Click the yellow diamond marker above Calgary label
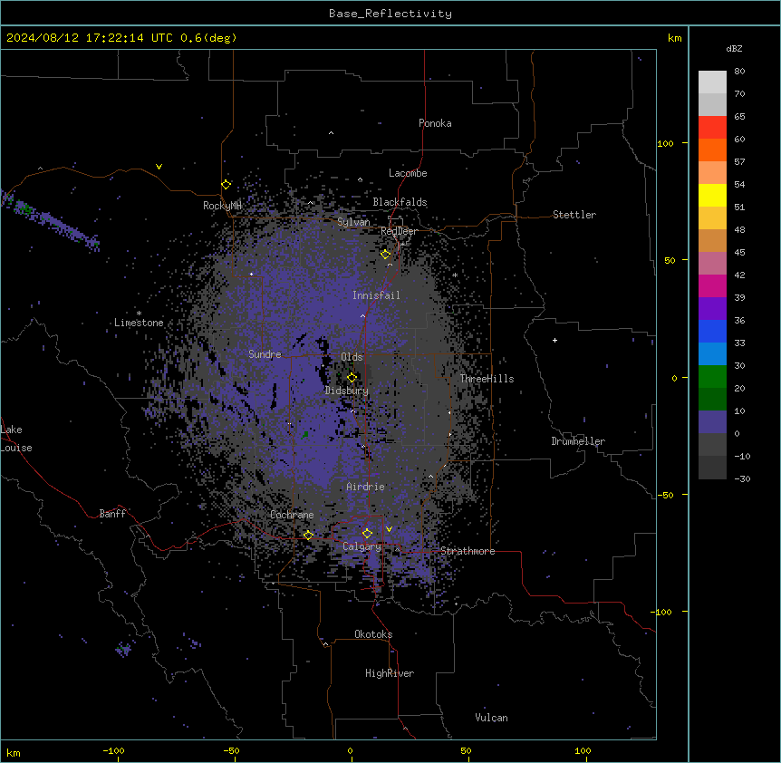 (367, 534)
